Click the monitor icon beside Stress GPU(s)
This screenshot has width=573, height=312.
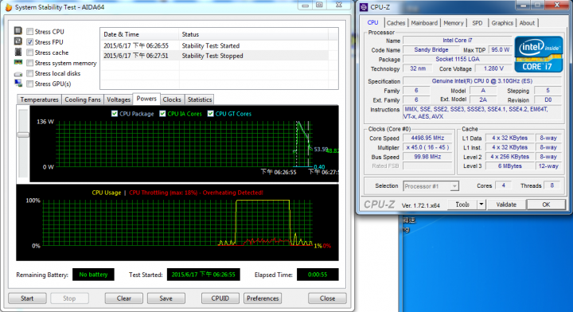18,84
